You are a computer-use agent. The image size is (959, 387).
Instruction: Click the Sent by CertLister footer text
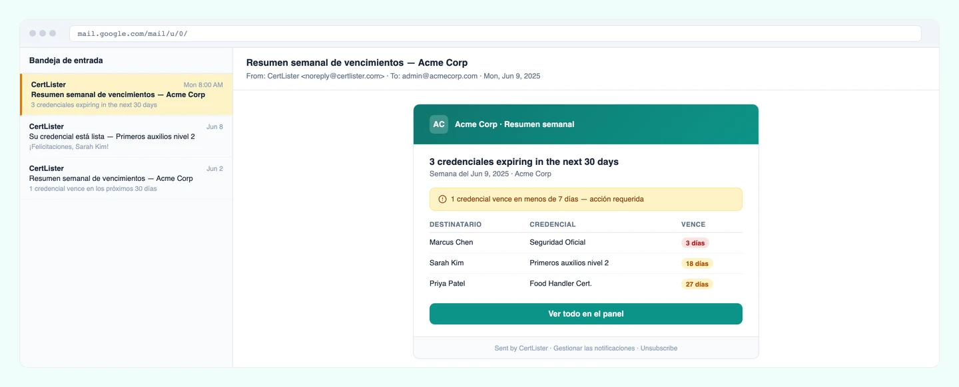(521, 348)
